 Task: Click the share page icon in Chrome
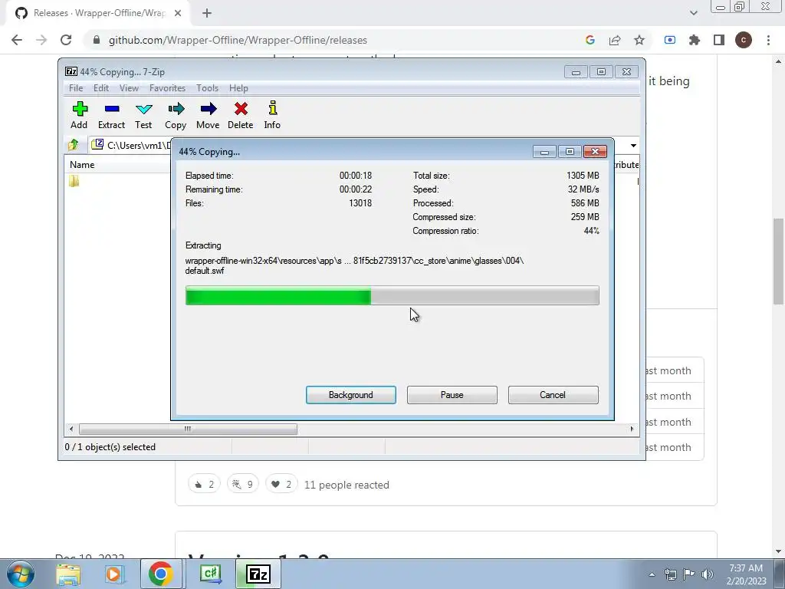tap(615, 40)
